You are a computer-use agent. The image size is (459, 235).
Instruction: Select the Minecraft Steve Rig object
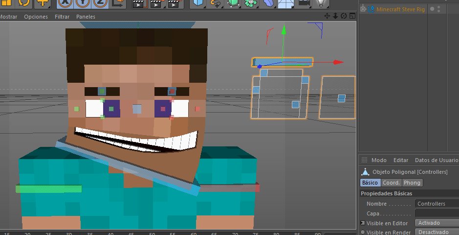pyautogui.click(x=400, y=9)
